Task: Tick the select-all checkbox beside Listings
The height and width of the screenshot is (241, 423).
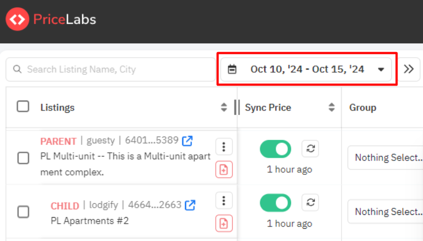Action: tap(23, 107)
